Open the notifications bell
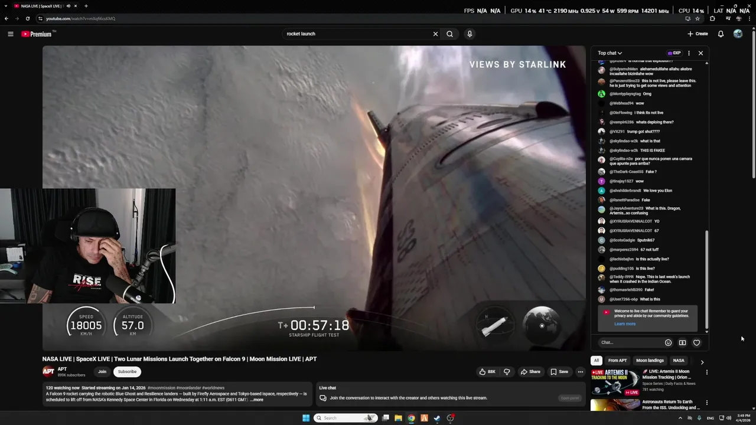Screen dimensions: 756x425 click(x=721, y=34)
